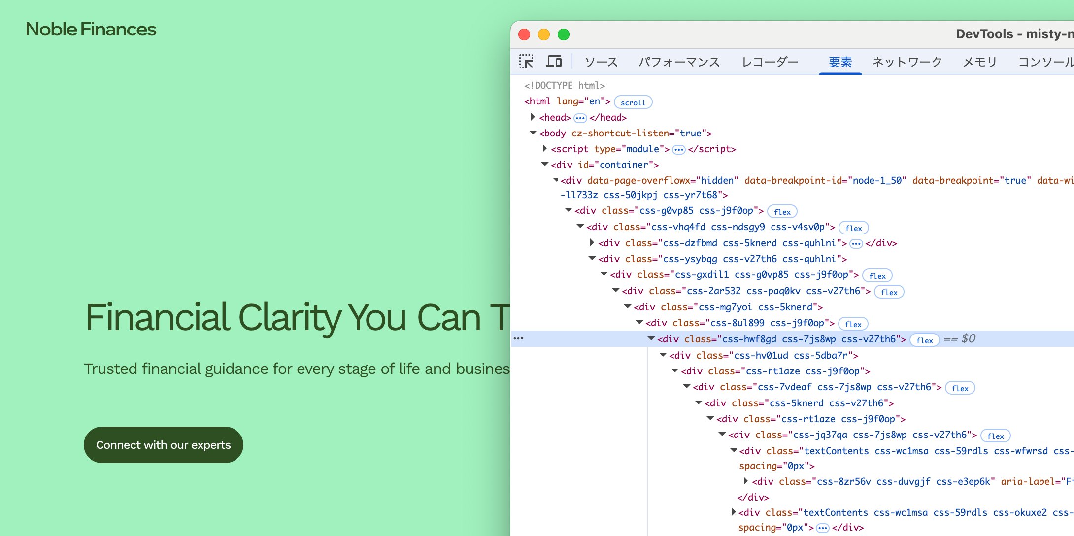Collapse the css-mg7yoi div node
Viewport: 1074px width, 536px height.
tap(627, 307)
